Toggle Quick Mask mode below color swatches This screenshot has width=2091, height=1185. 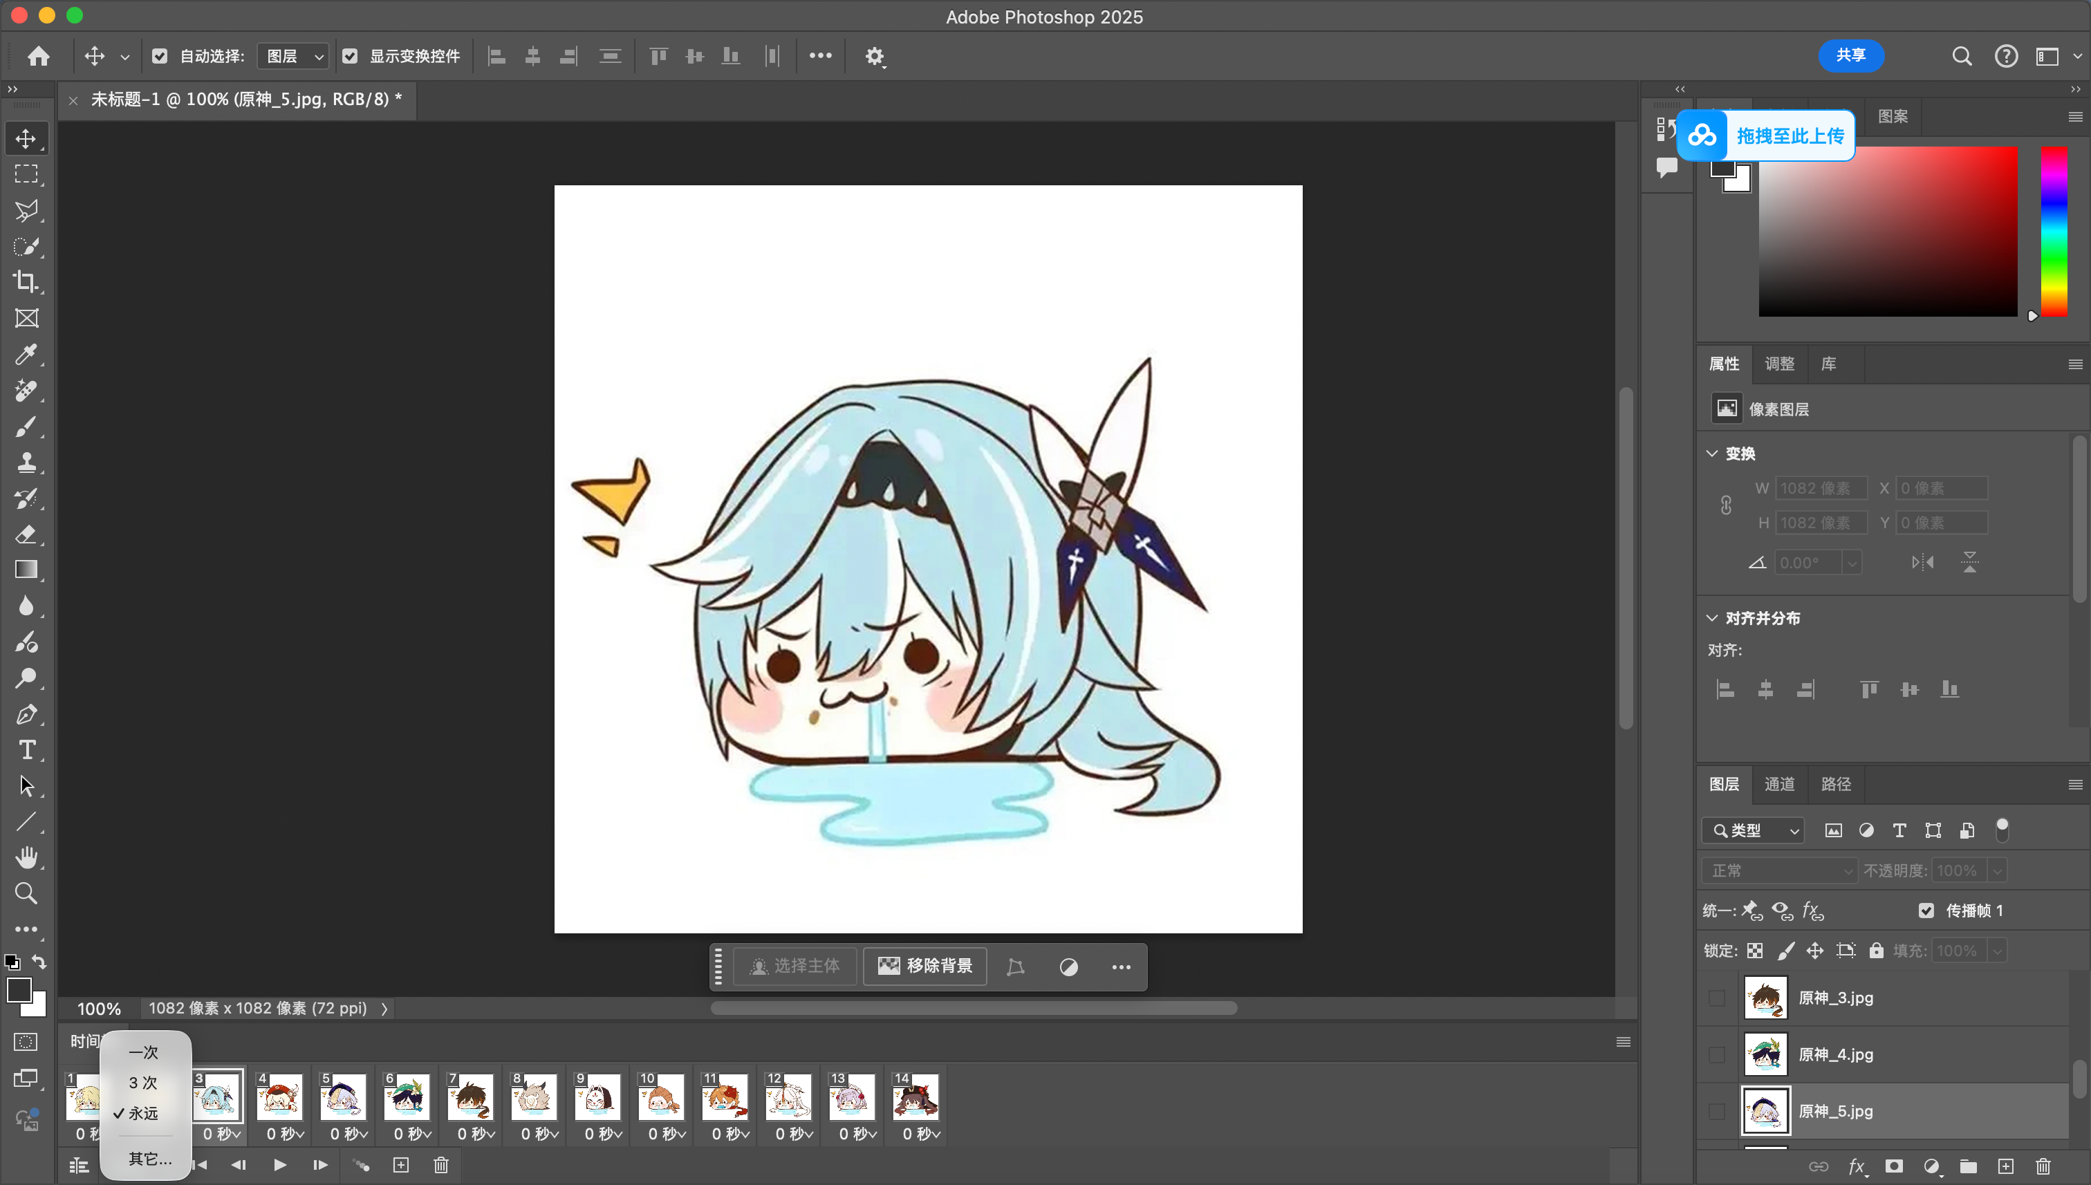(26, 1042)
